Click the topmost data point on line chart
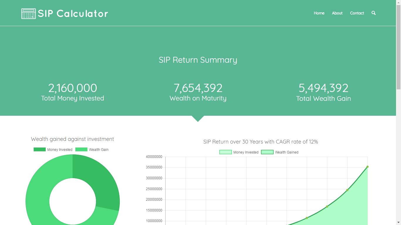401x225 pixels. (368, 167)
